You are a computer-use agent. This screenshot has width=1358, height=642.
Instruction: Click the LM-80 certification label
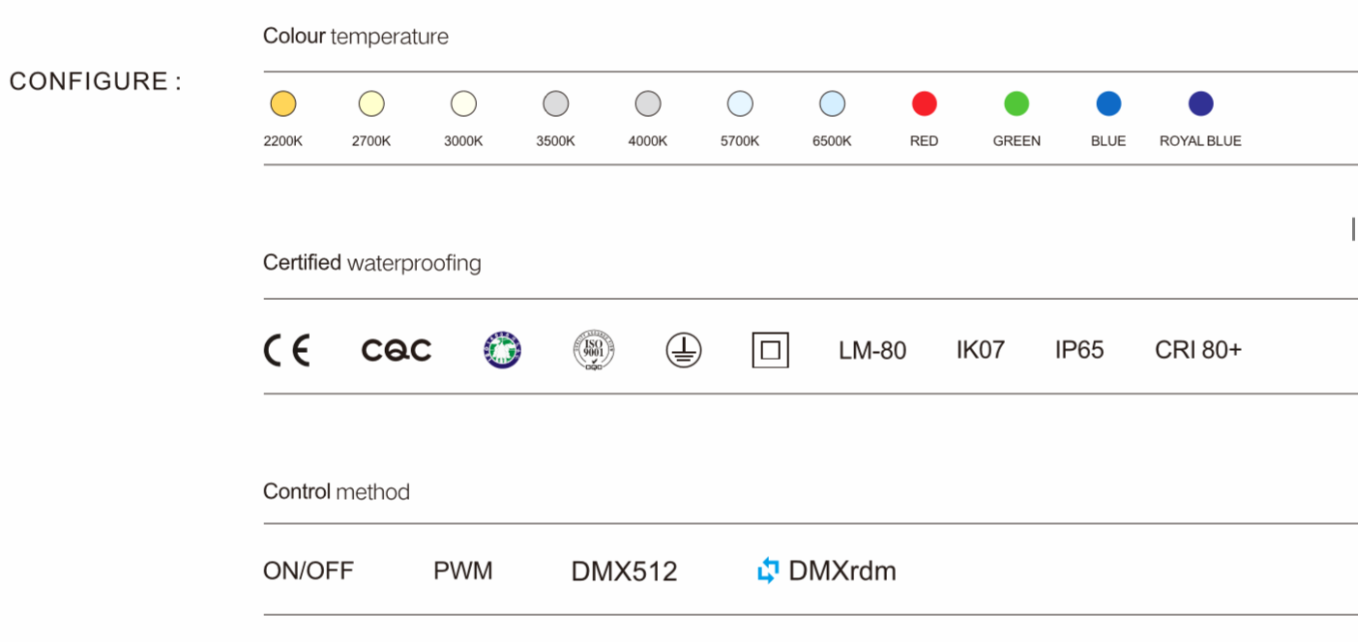click(872, 350)
